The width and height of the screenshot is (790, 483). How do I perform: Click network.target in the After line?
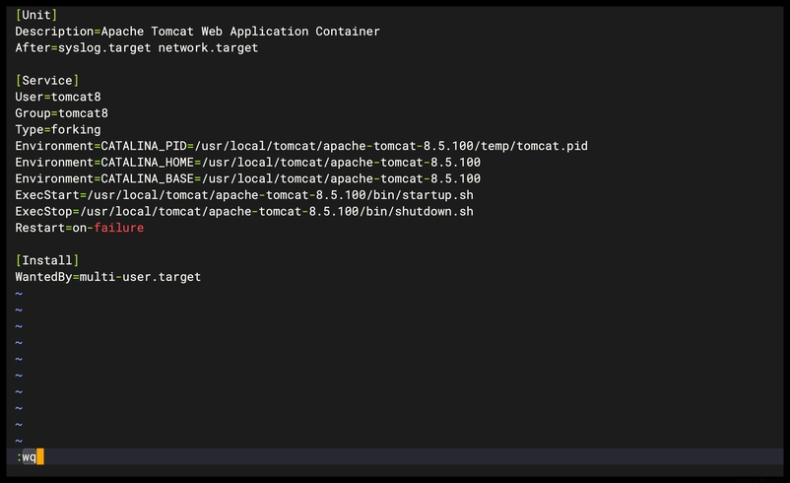[x=208, y=47]
